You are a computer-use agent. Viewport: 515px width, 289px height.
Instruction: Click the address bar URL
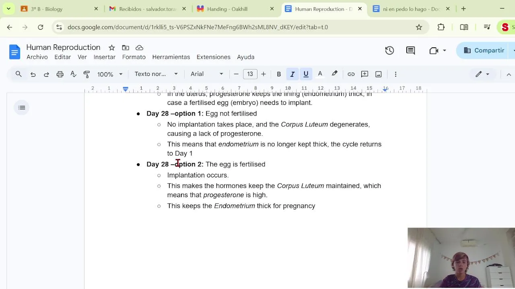(198, 27)
